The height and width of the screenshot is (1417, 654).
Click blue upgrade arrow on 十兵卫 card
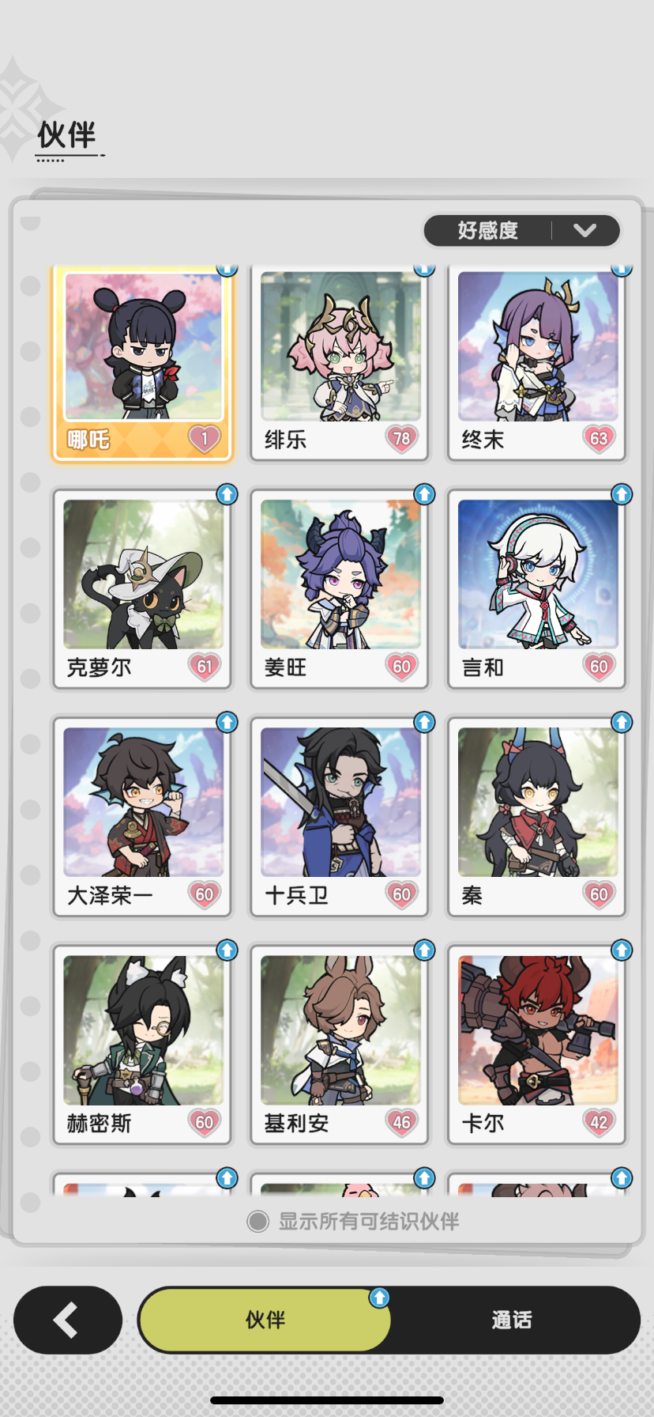pos(424,722)
